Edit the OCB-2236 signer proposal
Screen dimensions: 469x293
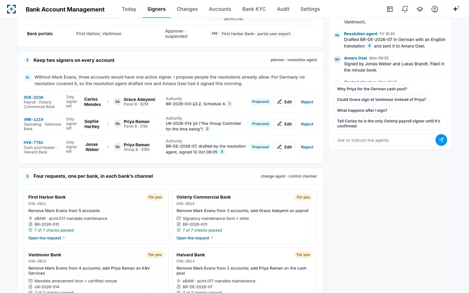pyautogui.click(x=284, y=102)
